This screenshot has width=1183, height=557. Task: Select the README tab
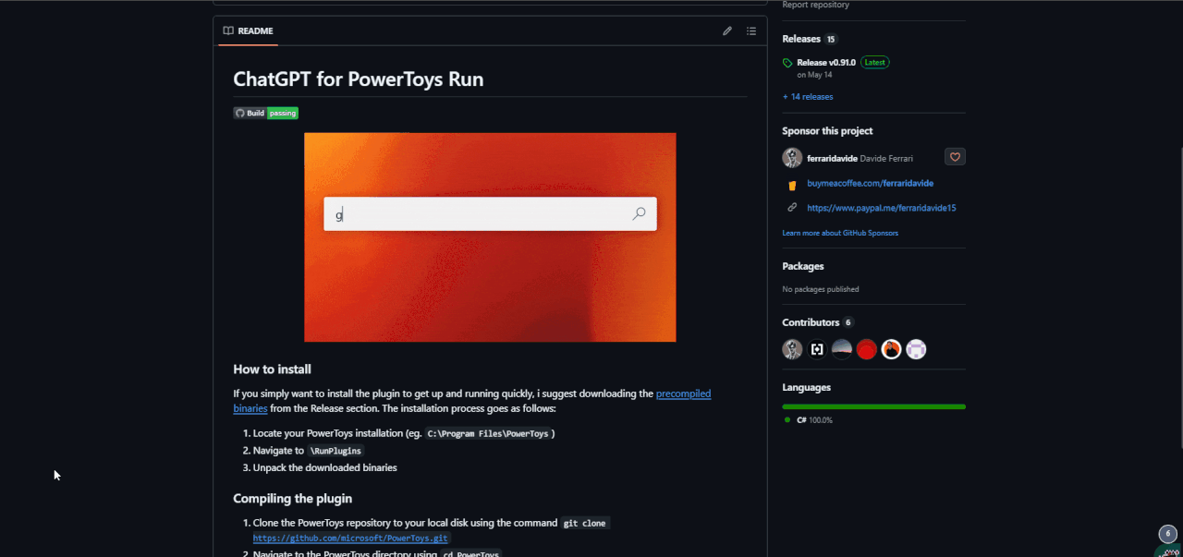click(x=249, y=31)
